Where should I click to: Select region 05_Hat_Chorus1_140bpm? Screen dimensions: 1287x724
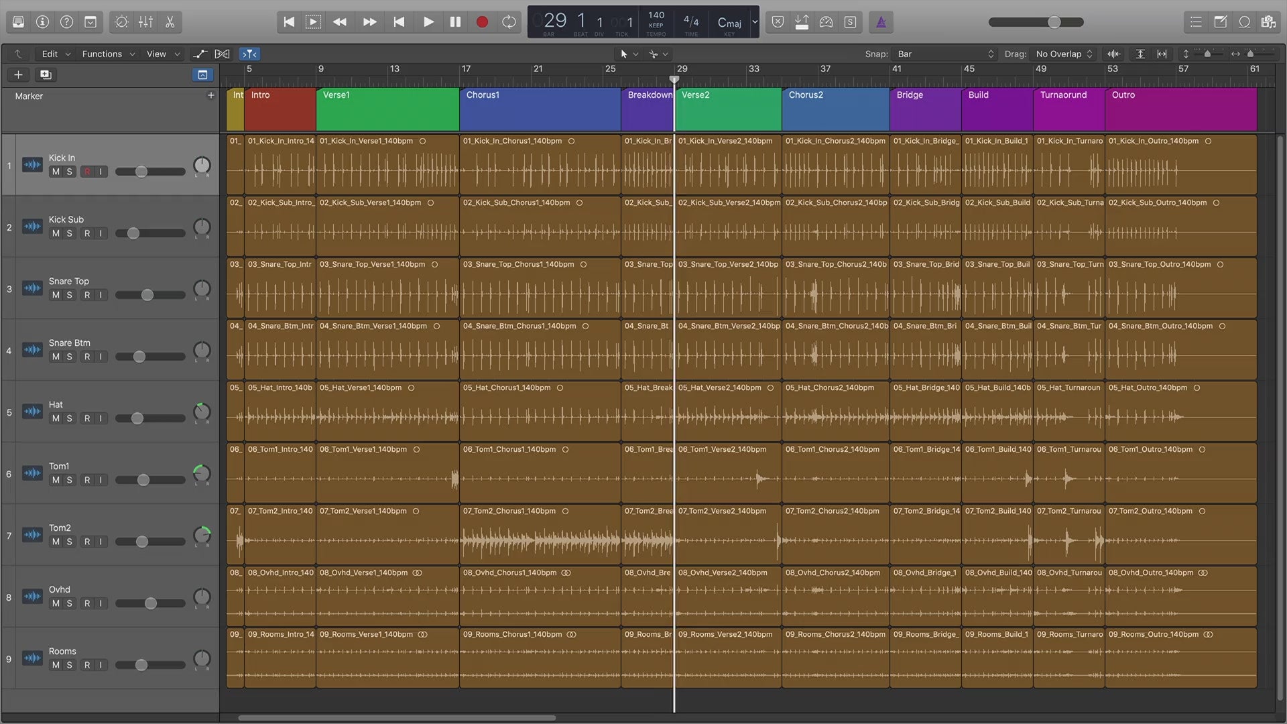pos(540,412)
